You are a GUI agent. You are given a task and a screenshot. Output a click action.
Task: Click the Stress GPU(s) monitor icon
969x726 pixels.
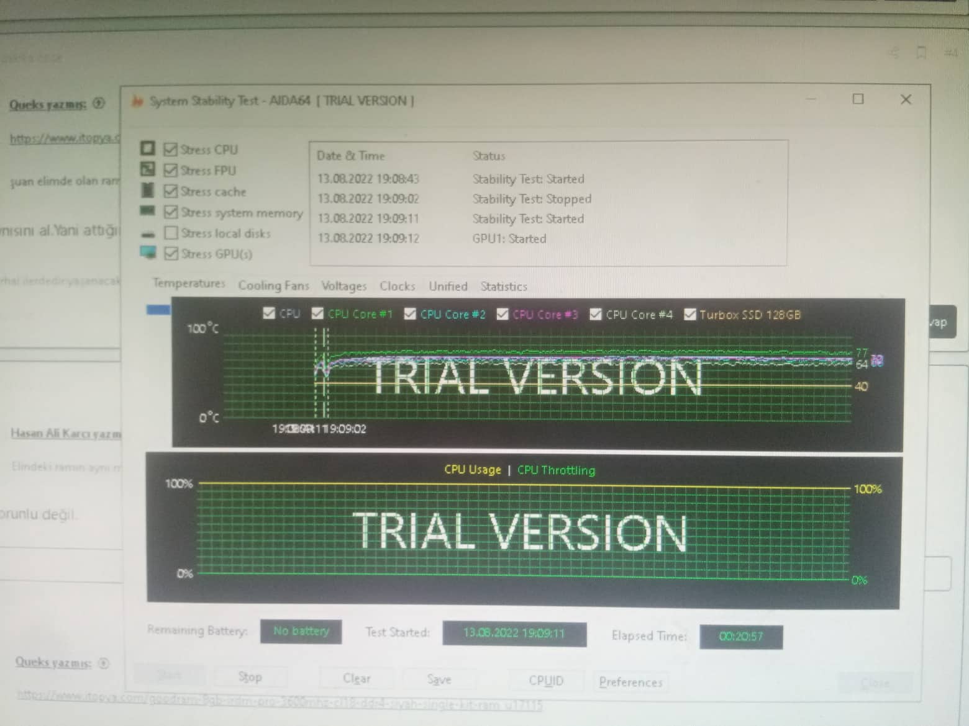pyautogui.click(x=148, y=253)
